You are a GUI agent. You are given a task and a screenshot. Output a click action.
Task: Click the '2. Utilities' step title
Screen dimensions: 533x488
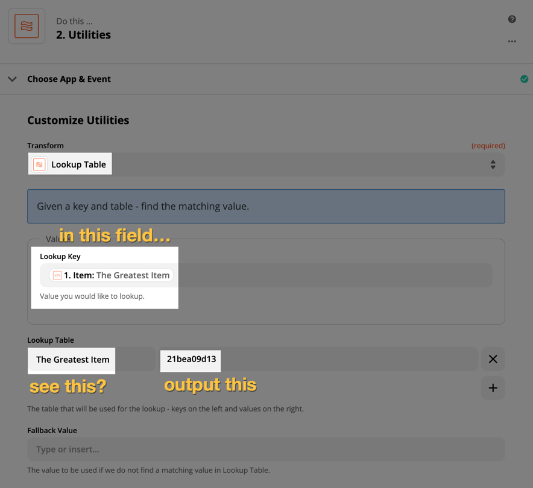point(83,35)
